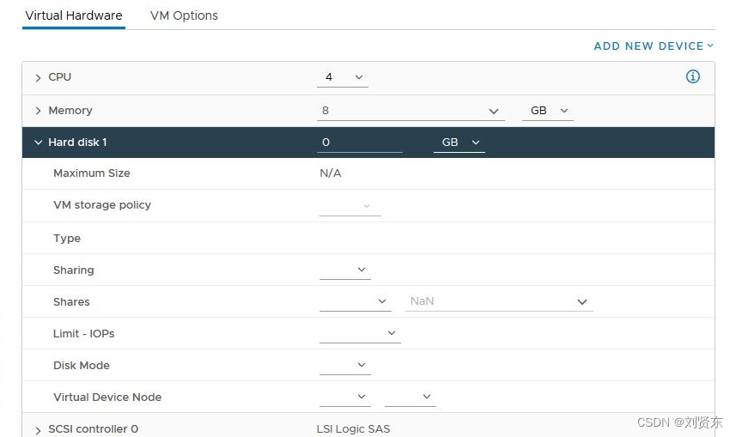This screenshot has height=437, width=736.
Task: Open the ADD NEW DEVICE menu
Action: point(654,46)
